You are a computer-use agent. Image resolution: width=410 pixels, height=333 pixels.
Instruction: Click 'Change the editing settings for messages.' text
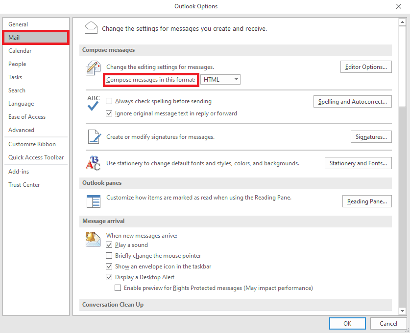(160, 67)
